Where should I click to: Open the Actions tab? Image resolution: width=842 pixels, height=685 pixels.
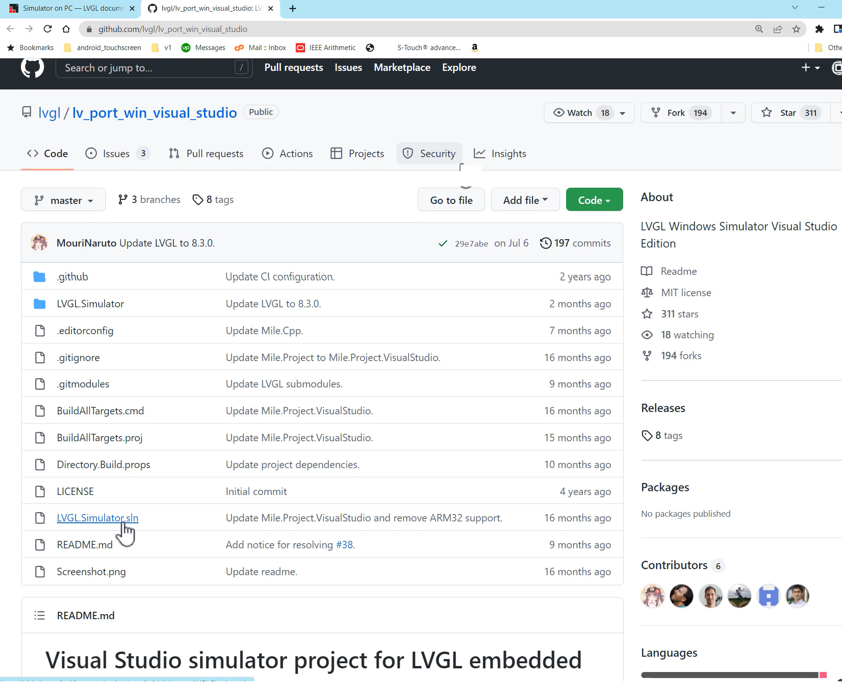pos(287,153)
